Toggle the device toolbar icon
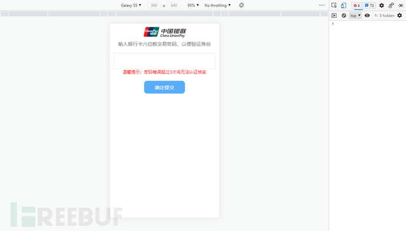The width and height of the screenshot is (406, 231). coord(344,5)
